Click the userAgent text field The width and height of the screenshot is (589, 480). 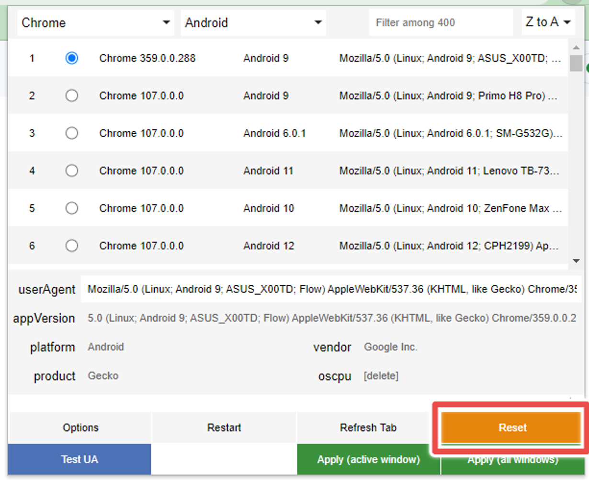331,289
